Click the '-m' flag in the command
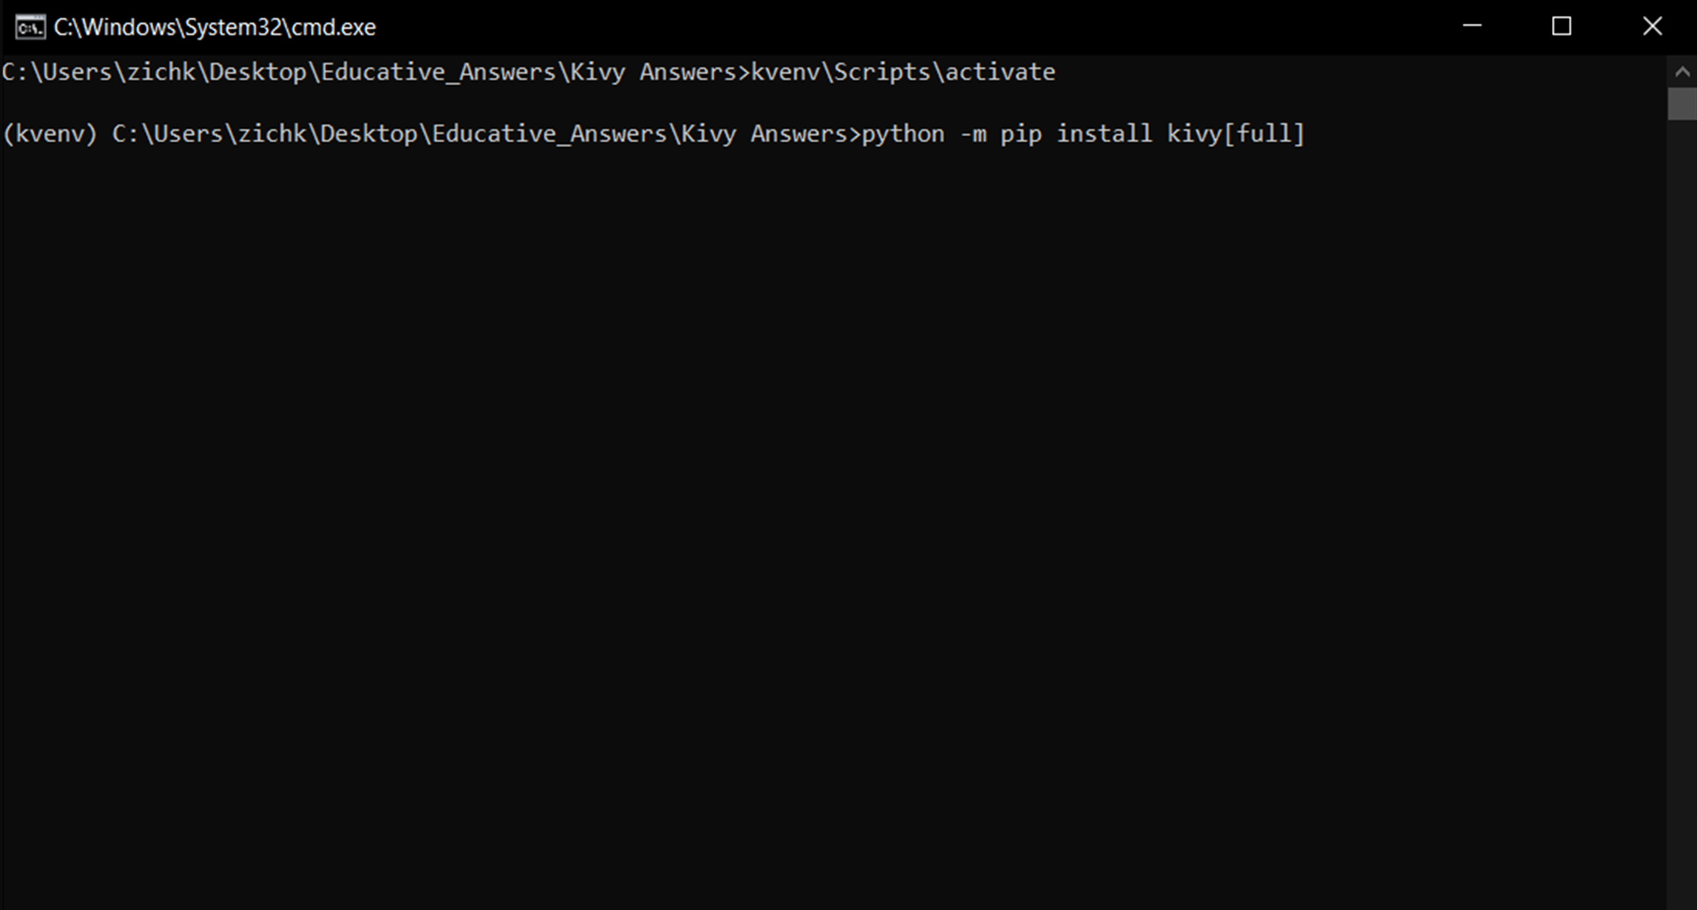This screenshot has height=910, width=1697. pos(973,134)
